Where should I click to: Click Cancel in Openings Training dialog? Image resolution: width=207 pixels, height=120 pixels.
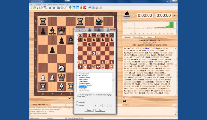pyautogui.click(x=89, y=110)
